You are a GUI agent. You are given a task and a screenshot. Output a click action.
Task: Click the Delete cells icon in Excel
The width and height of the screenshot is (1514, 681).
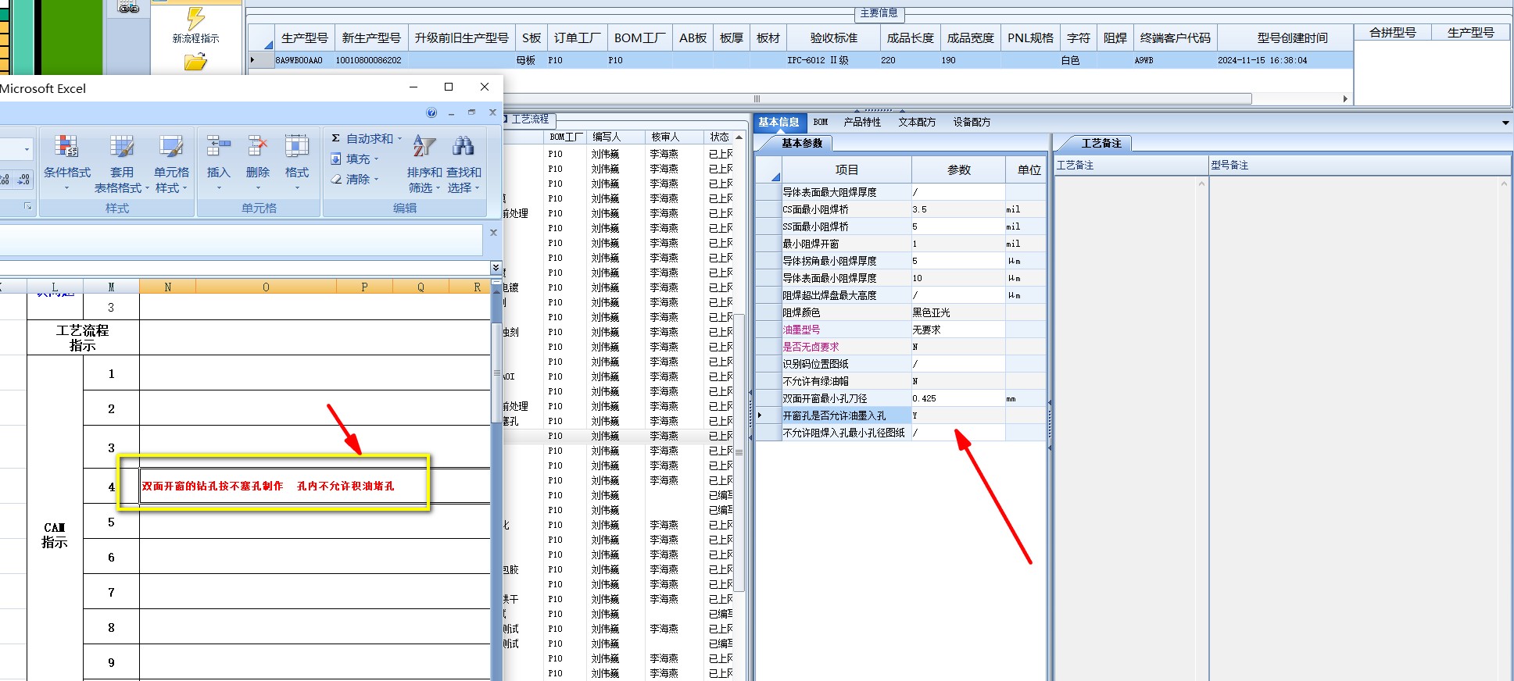point(258,146)
